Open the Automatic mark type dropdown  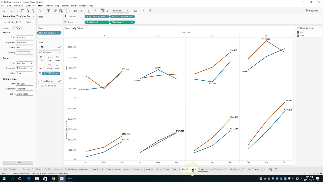tap(49, 52)
